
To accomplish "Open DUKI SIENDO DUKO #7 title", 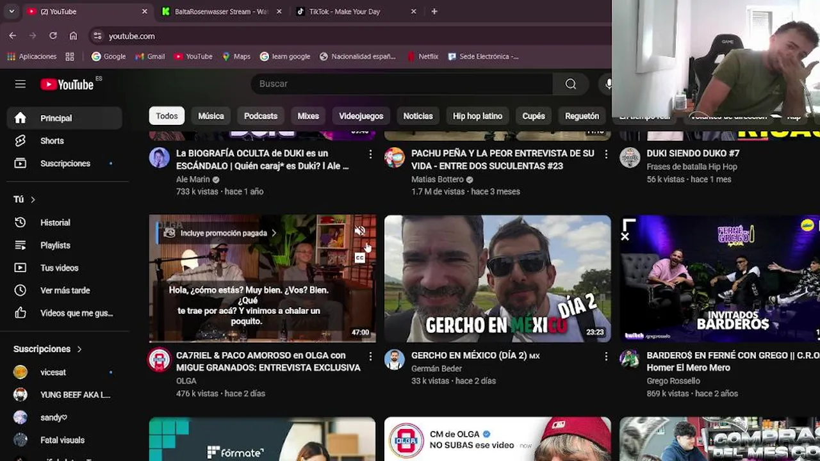I will 693,154.
